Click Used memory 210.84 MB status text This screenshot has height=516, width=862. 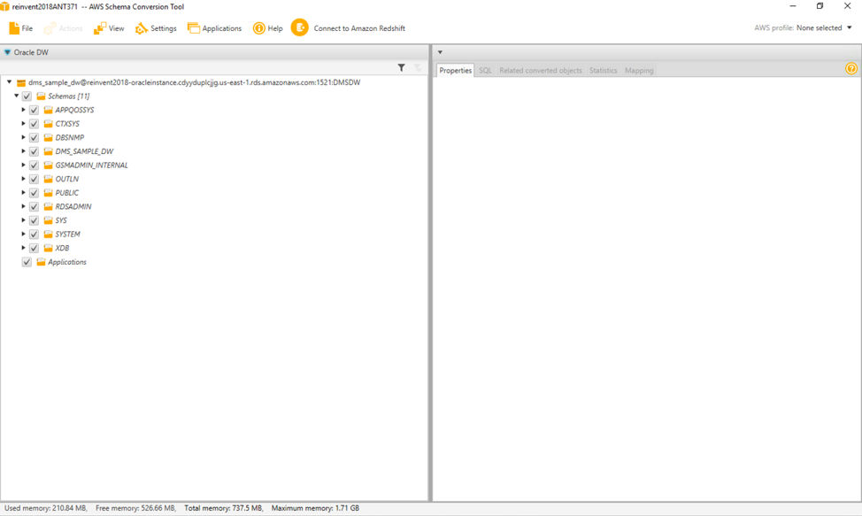(x=46, y=508)
